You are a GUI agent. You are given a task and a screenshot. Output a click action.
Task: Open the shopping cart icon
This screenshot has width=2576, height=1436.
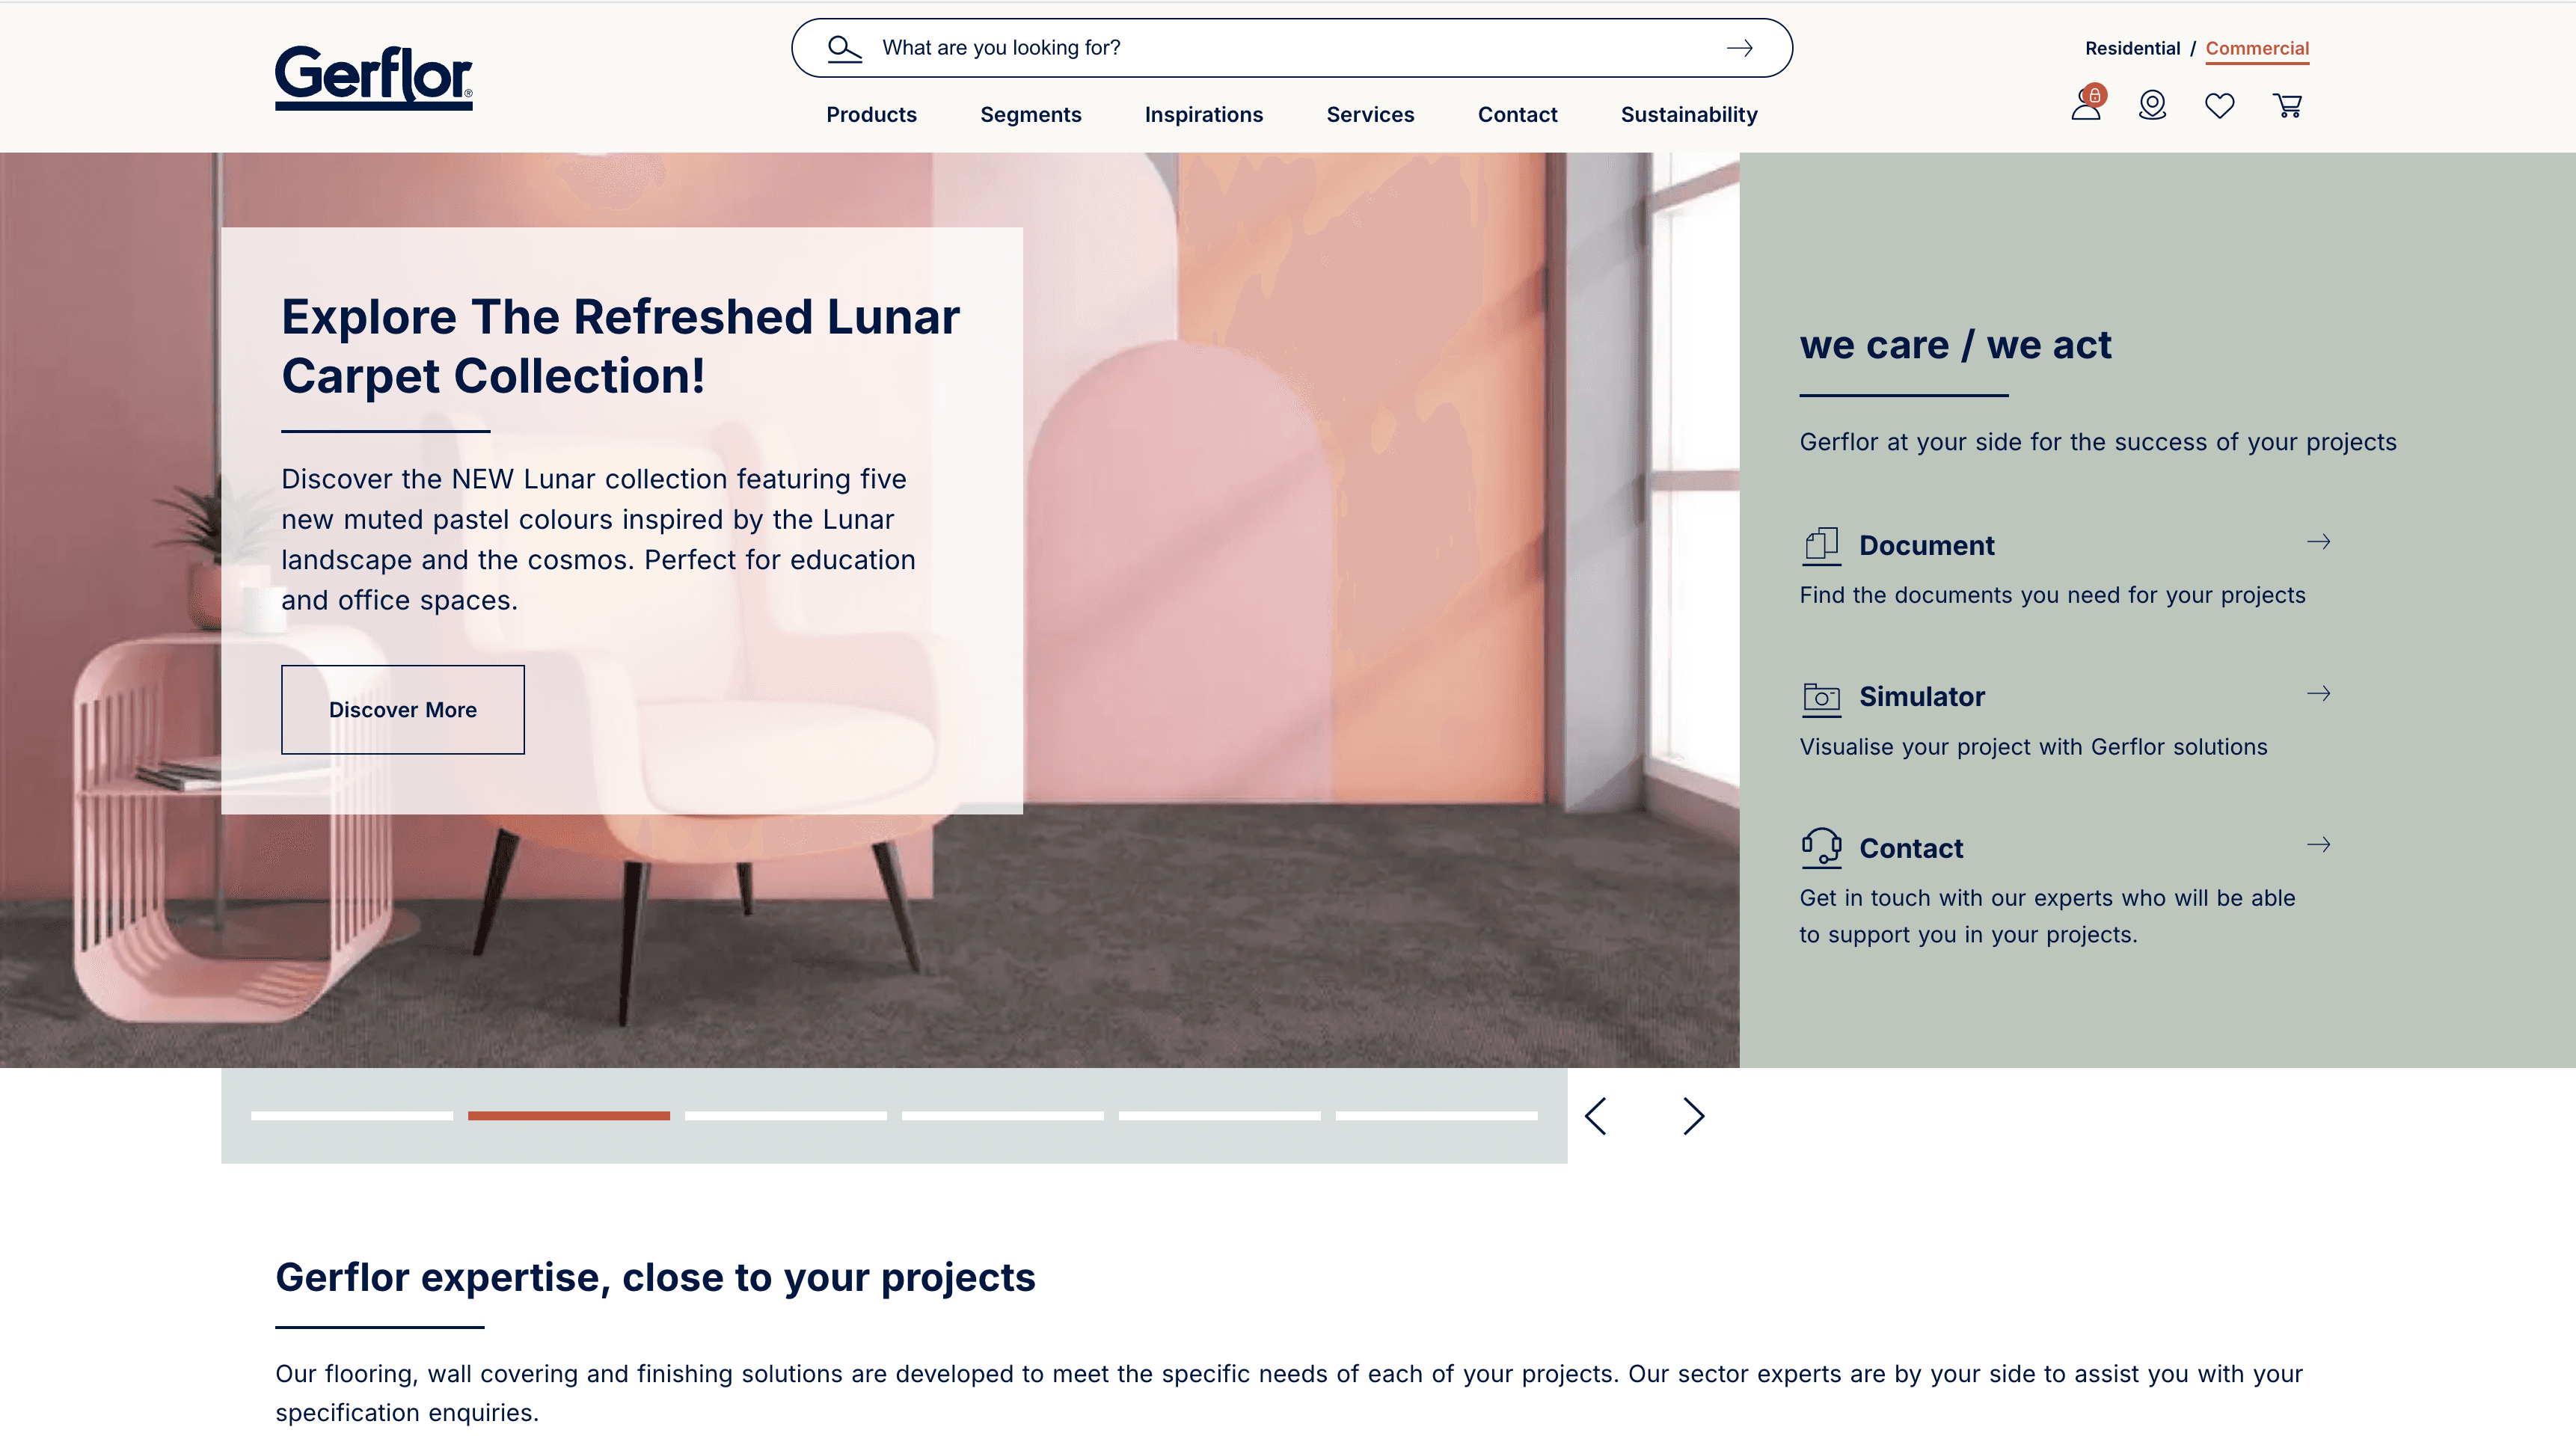click(2287, 105)
